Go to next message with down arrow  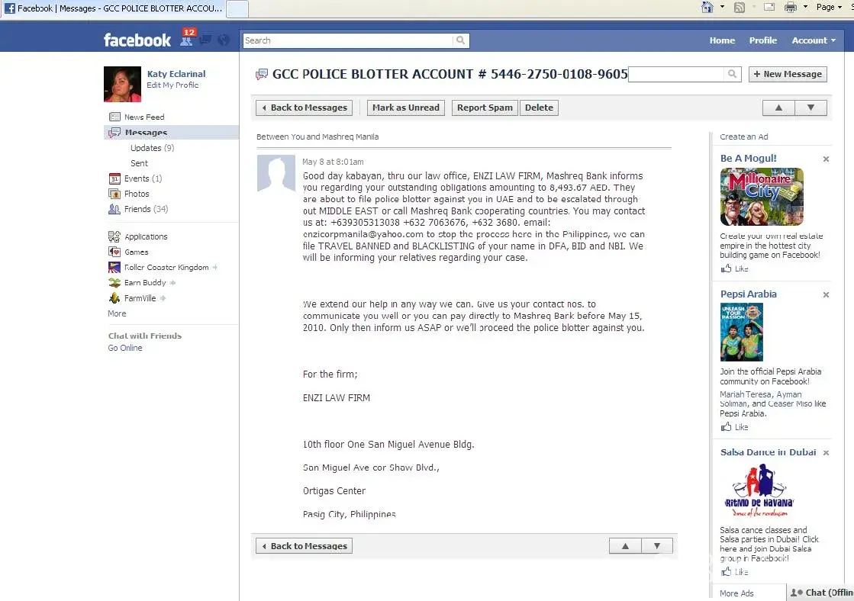(x=810, y=108)
